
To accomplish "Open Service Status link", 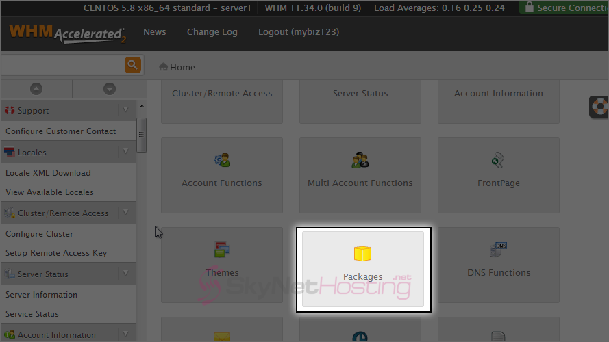I will (x=32, y=314).
